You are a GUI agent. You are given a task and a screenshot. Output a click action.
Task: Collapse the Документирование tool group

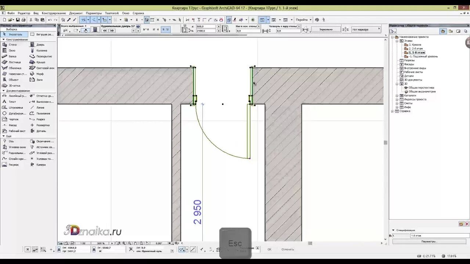[3, 91]
